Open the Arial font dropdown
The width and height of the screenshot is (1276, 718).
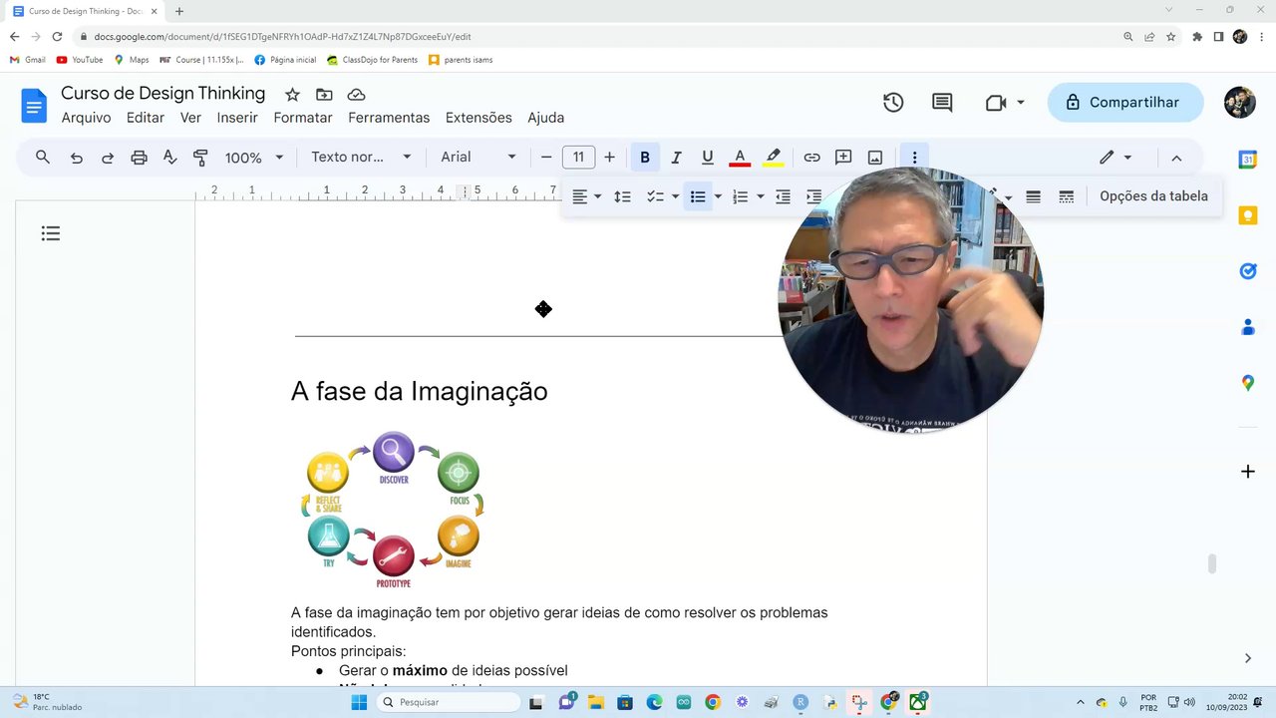coord(478,158)
